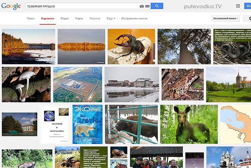Open the bison behind fence image

[132, 125]
